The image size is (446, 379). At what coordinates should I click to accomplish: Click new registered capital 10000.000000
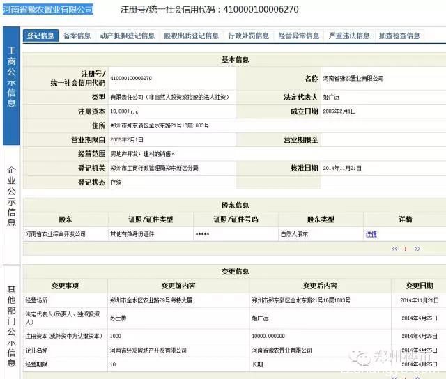[268, 336]
